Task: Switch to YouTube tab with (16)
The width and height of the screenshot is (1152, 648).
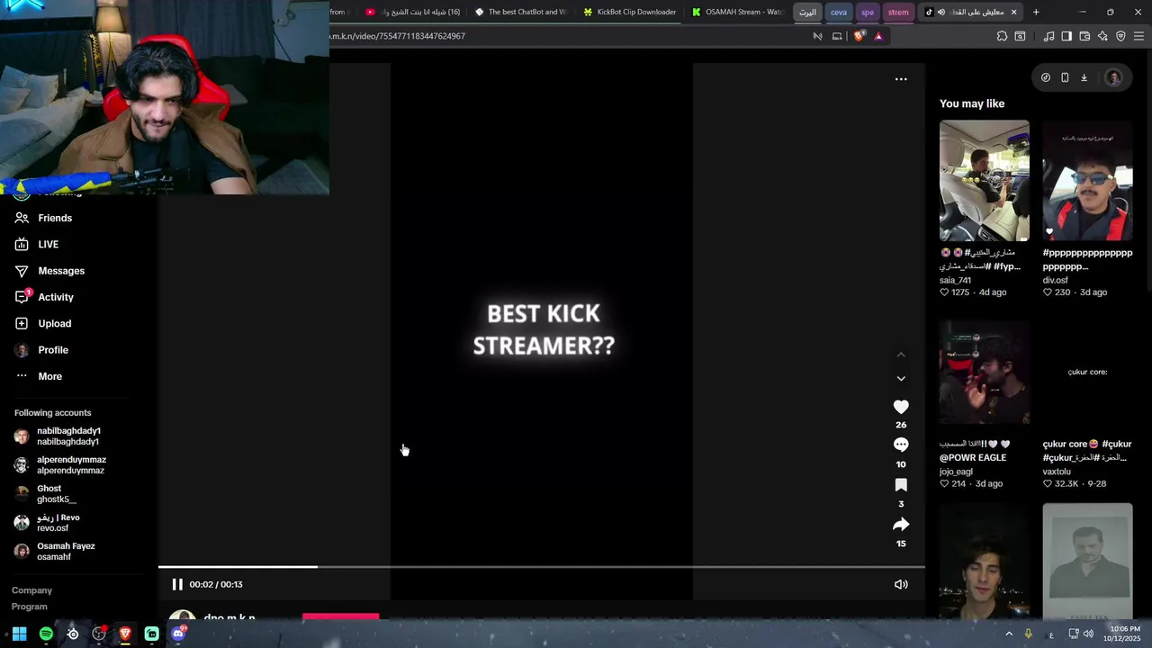Action: click(x=412, y=12)
